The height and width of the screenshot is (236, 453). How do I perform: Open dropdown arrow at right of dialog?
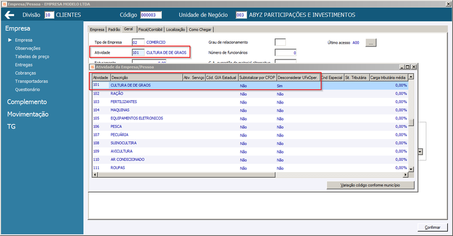point(420,152)
